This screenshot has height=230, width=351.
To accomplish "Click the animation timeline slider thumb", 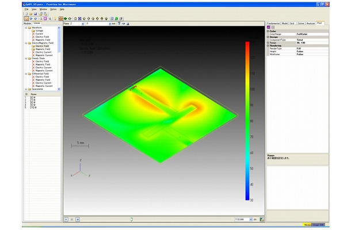I will [x=132, y=220].
